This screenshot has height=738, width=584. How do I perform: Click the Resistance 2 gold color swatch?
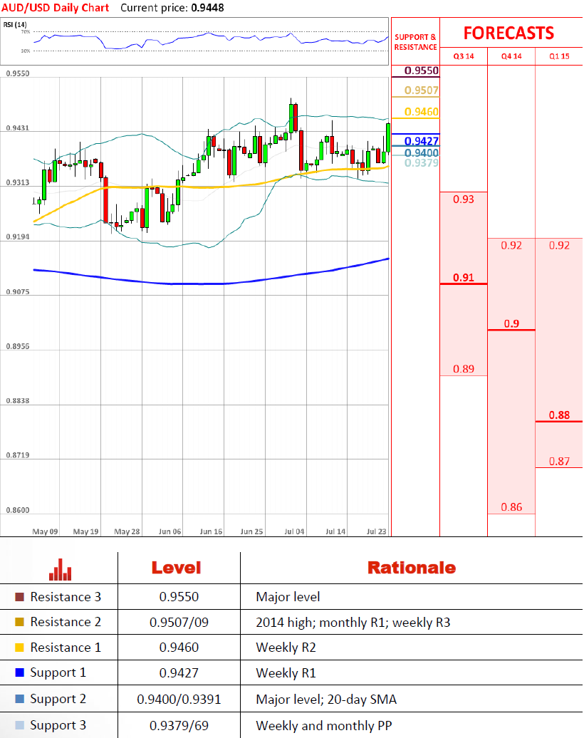[x=20, y=622]
